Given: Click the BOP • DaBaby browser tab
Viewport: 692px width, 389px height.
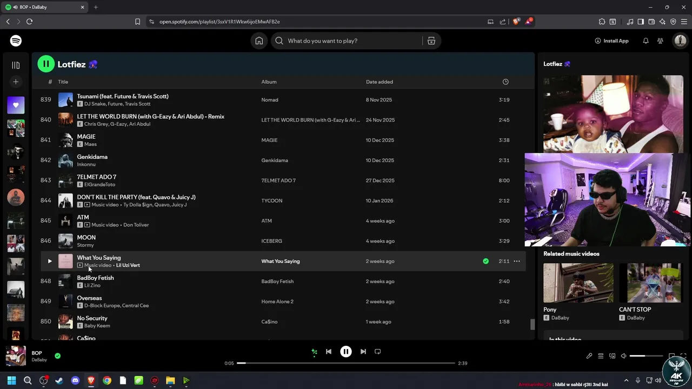Looking at the screenshot, I should click(46, 7).
